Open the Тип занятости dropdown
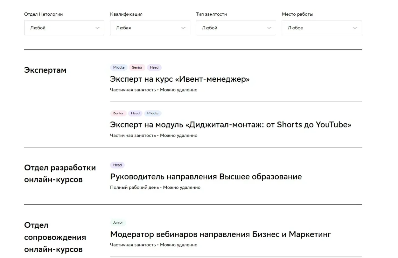398x258 pixels. click(236, 28)
